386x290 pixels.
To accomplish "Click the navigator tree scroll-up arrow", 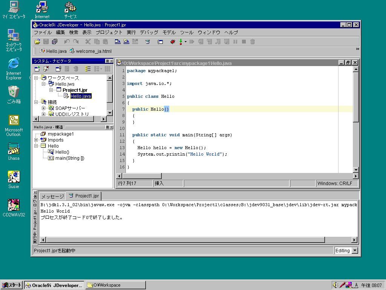I will pos(110,77).
